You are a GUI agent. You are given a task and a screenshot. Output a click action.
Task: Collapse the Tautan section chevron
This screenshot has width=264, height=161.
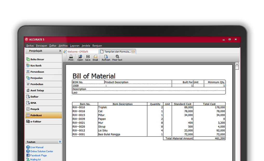(60, 141)
